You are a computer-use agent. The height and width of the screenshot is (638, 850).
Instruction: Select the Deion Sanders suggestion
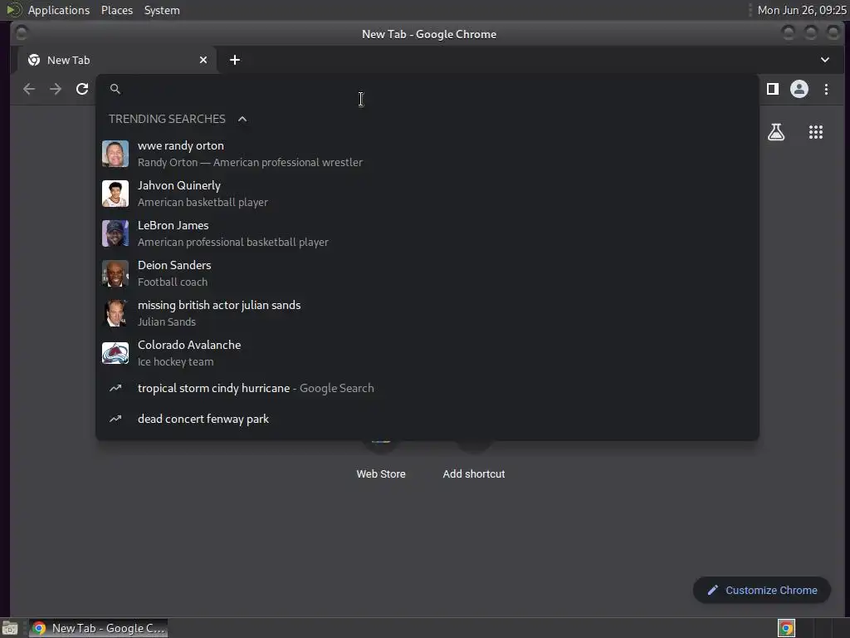click(x=427, y=273)
